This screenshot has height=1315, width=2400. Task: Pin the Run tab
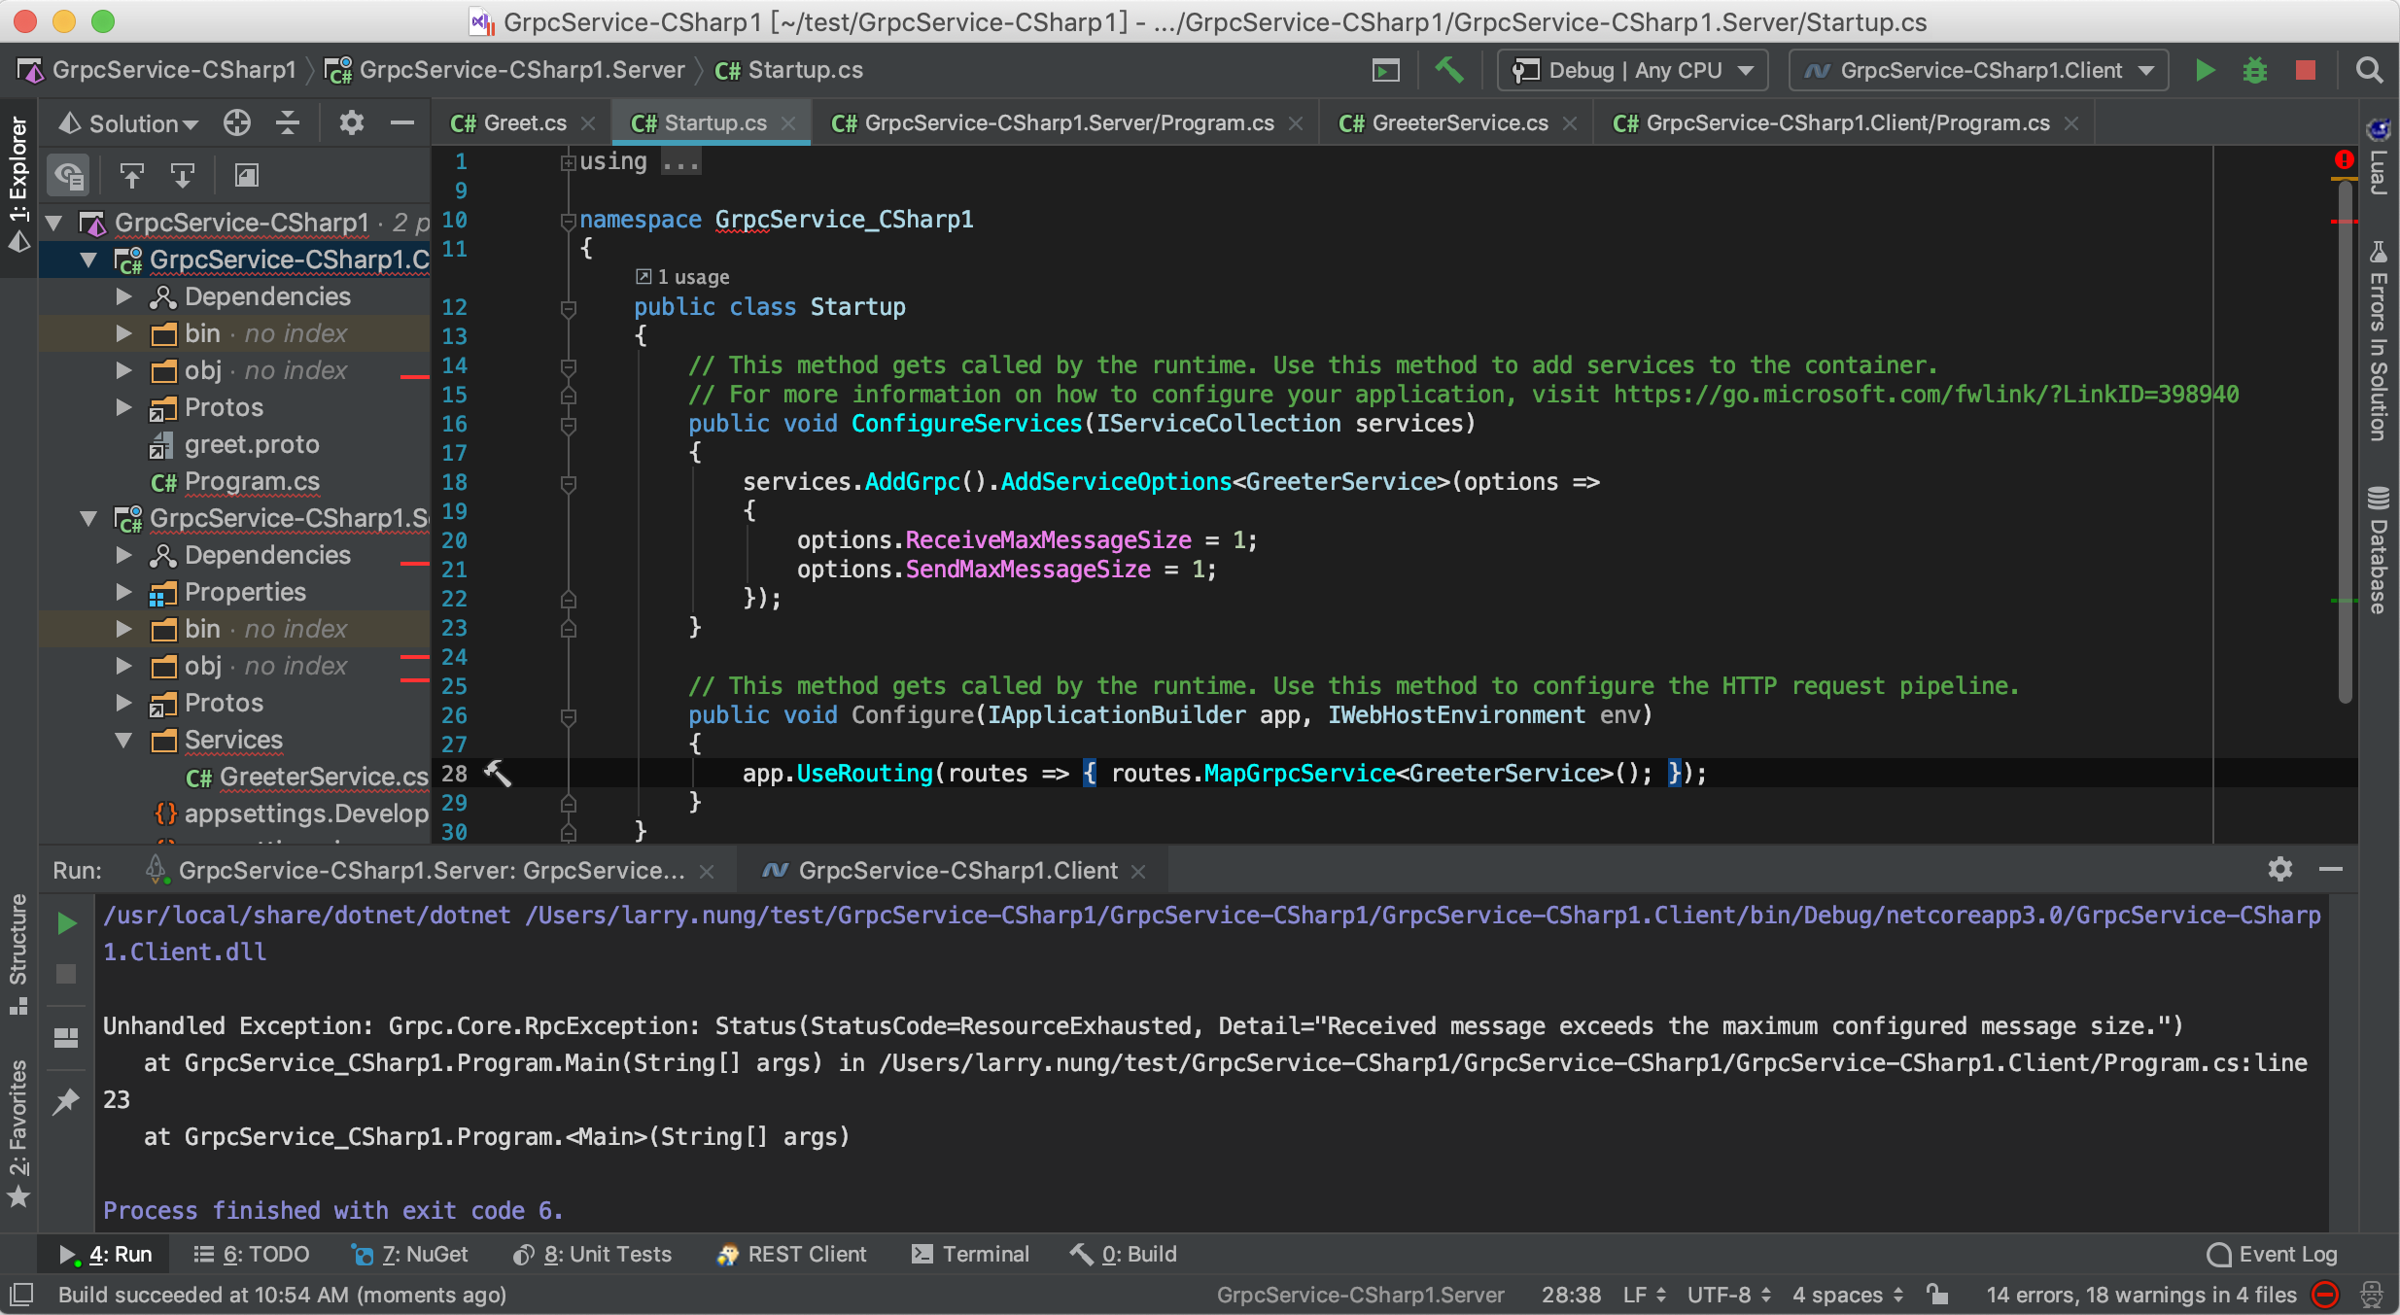(x=66, y=1101)
